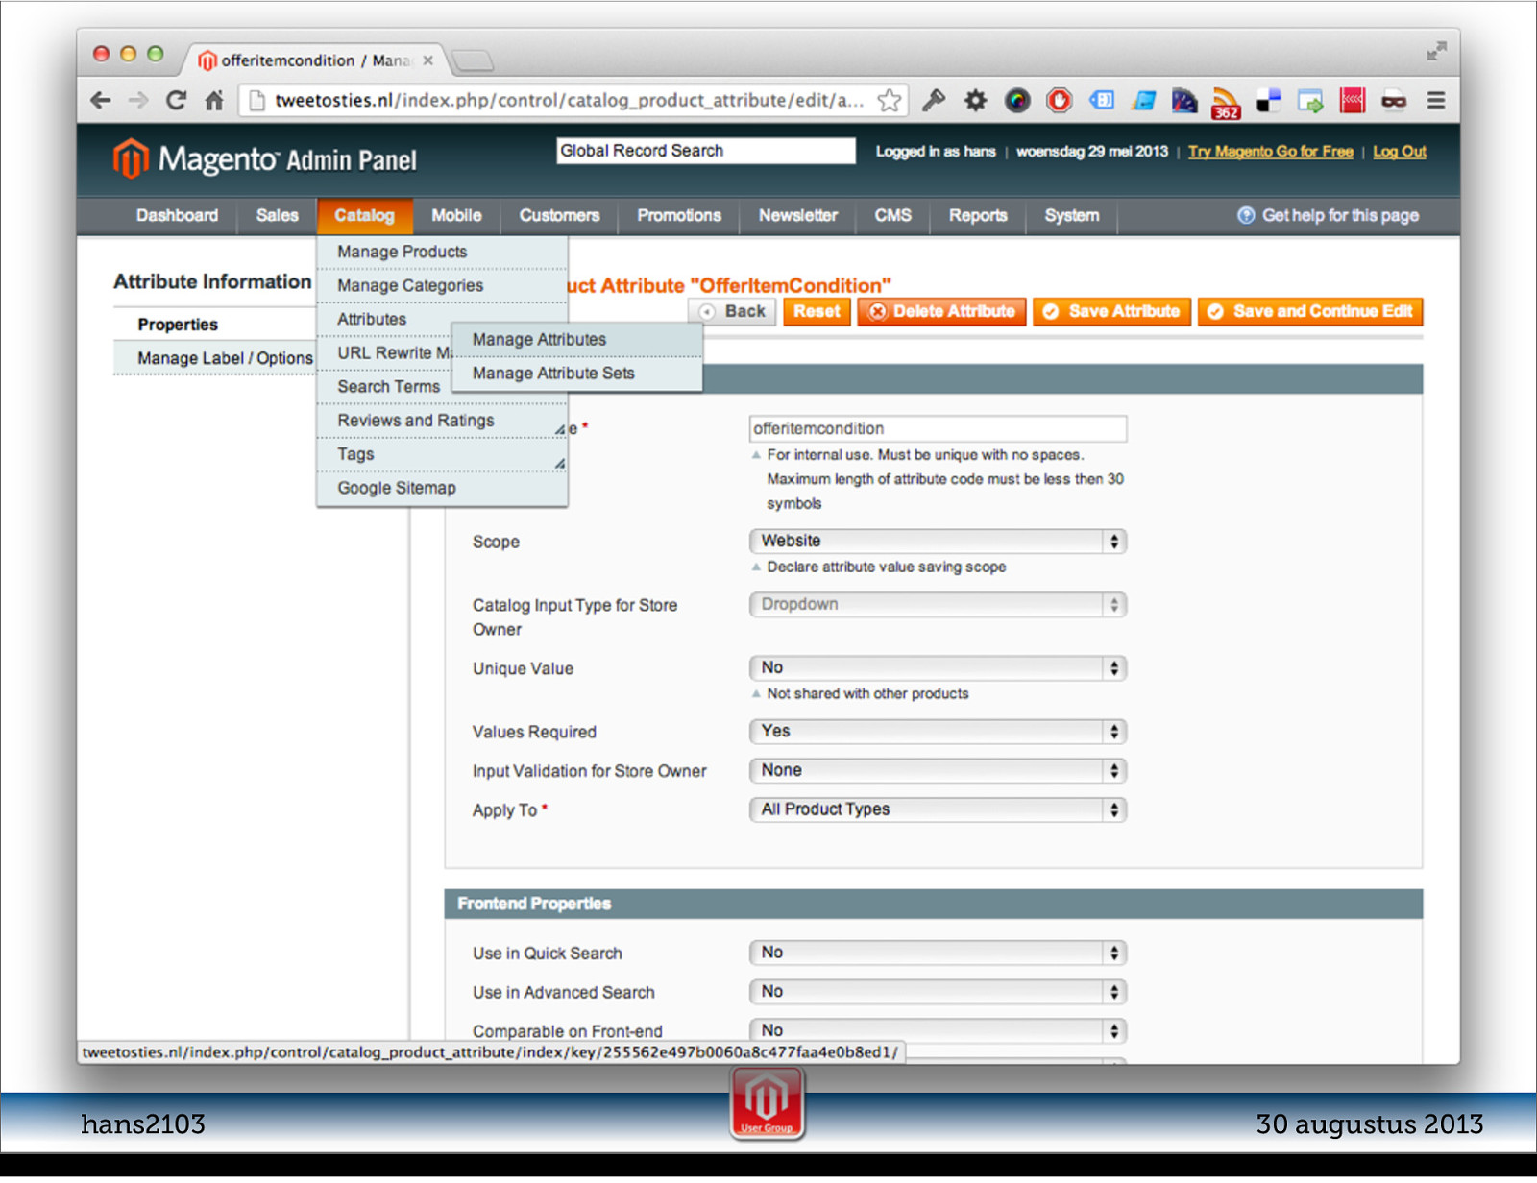Reload the page with refresh icon

click(x=176, y=100)
